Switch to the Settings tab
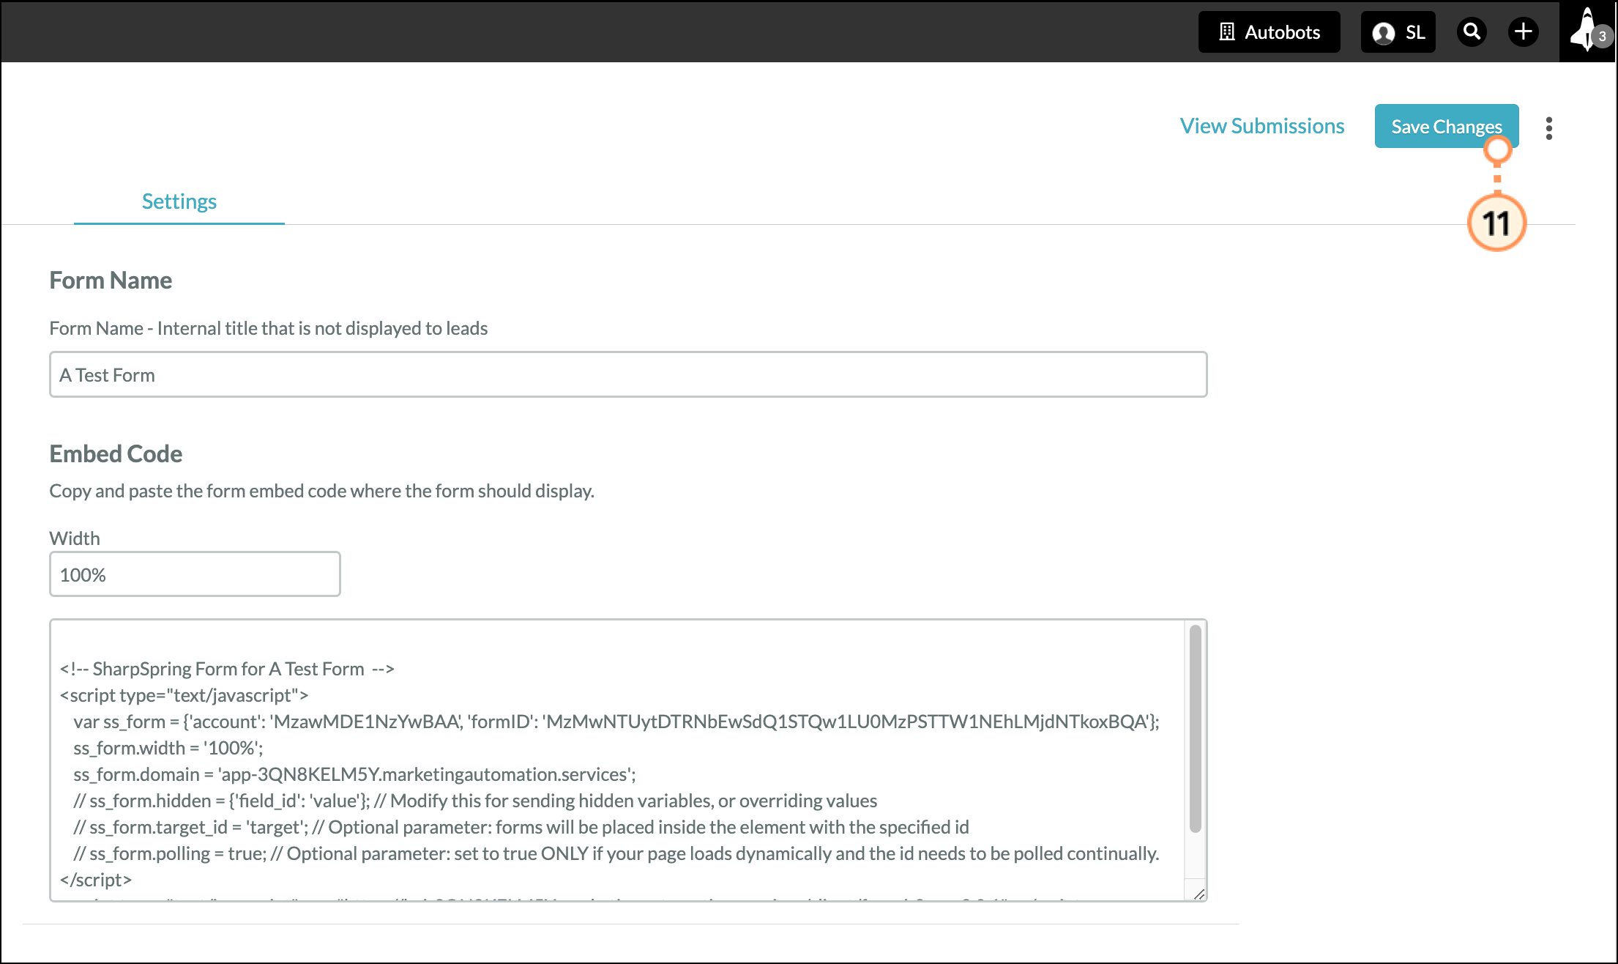Screen dimensions: 1618x964 click(x=179, y=201)
